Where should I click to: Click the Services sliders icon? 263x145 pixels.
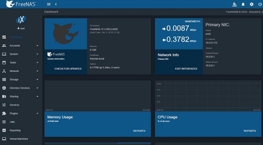4,105
